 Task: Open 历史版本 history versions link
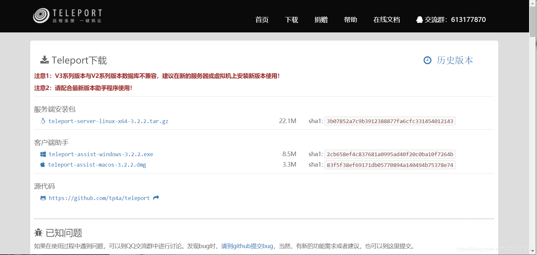point(455,60)
